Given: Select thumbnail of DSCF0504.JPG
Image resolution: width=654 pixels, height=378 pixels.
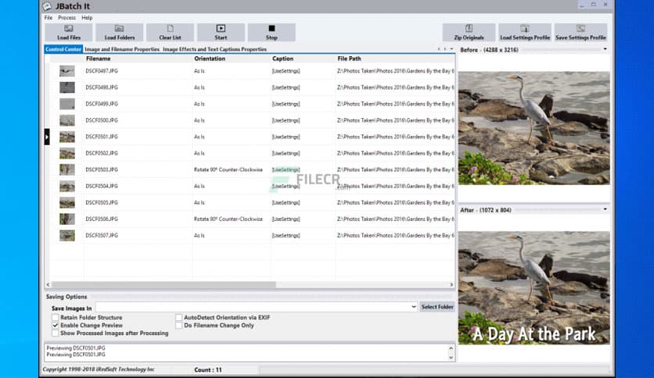Looking at the screenshot, I should pos(67,186).
